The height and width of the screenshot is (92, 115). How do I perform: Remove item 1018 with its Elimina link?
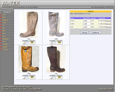coord(108,21)
